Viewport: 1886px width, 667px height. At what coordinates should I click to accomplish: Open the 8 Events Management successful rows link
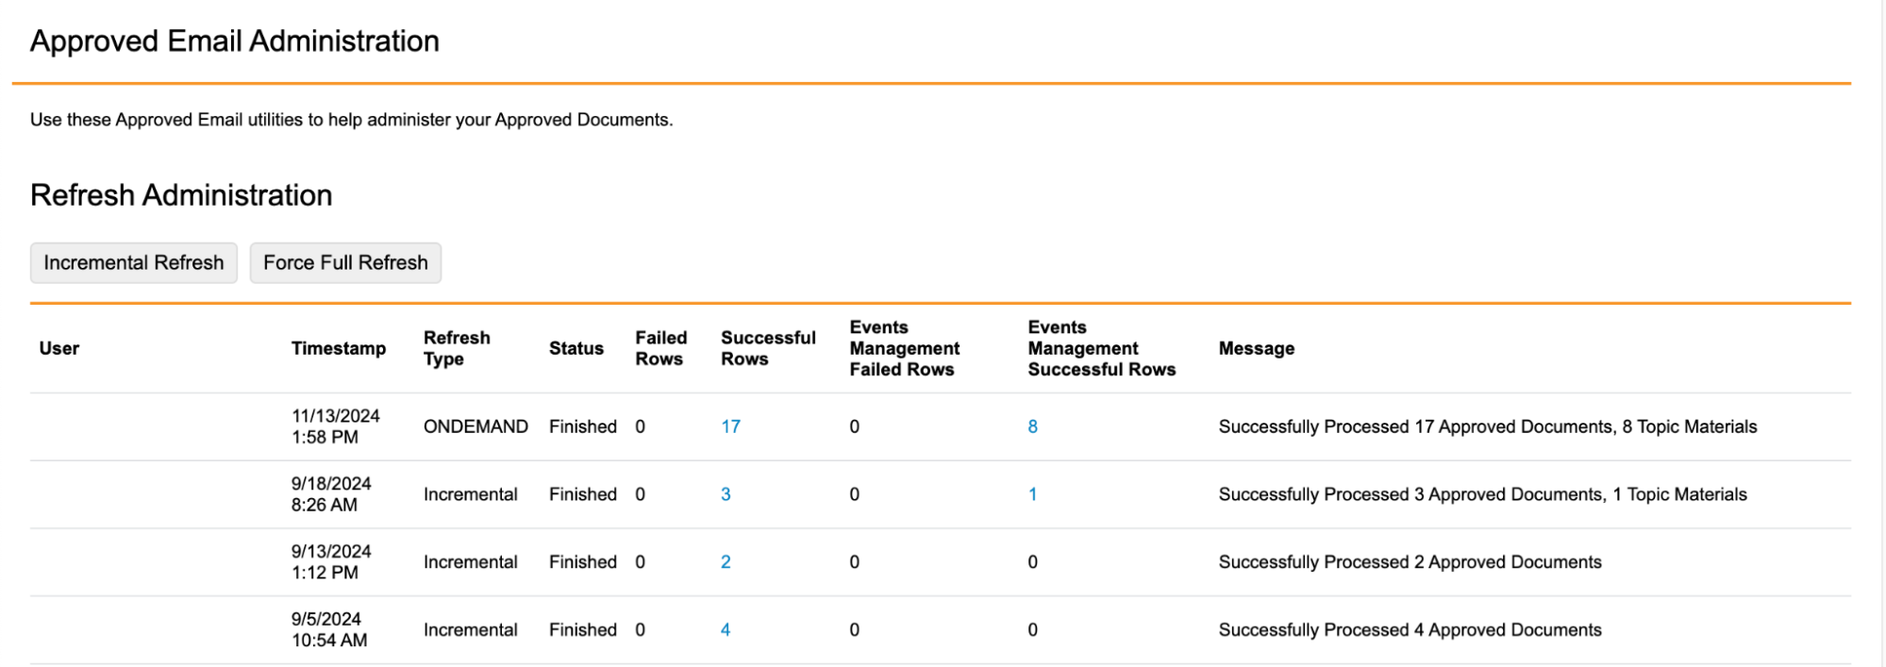(x=1032, y=426)
